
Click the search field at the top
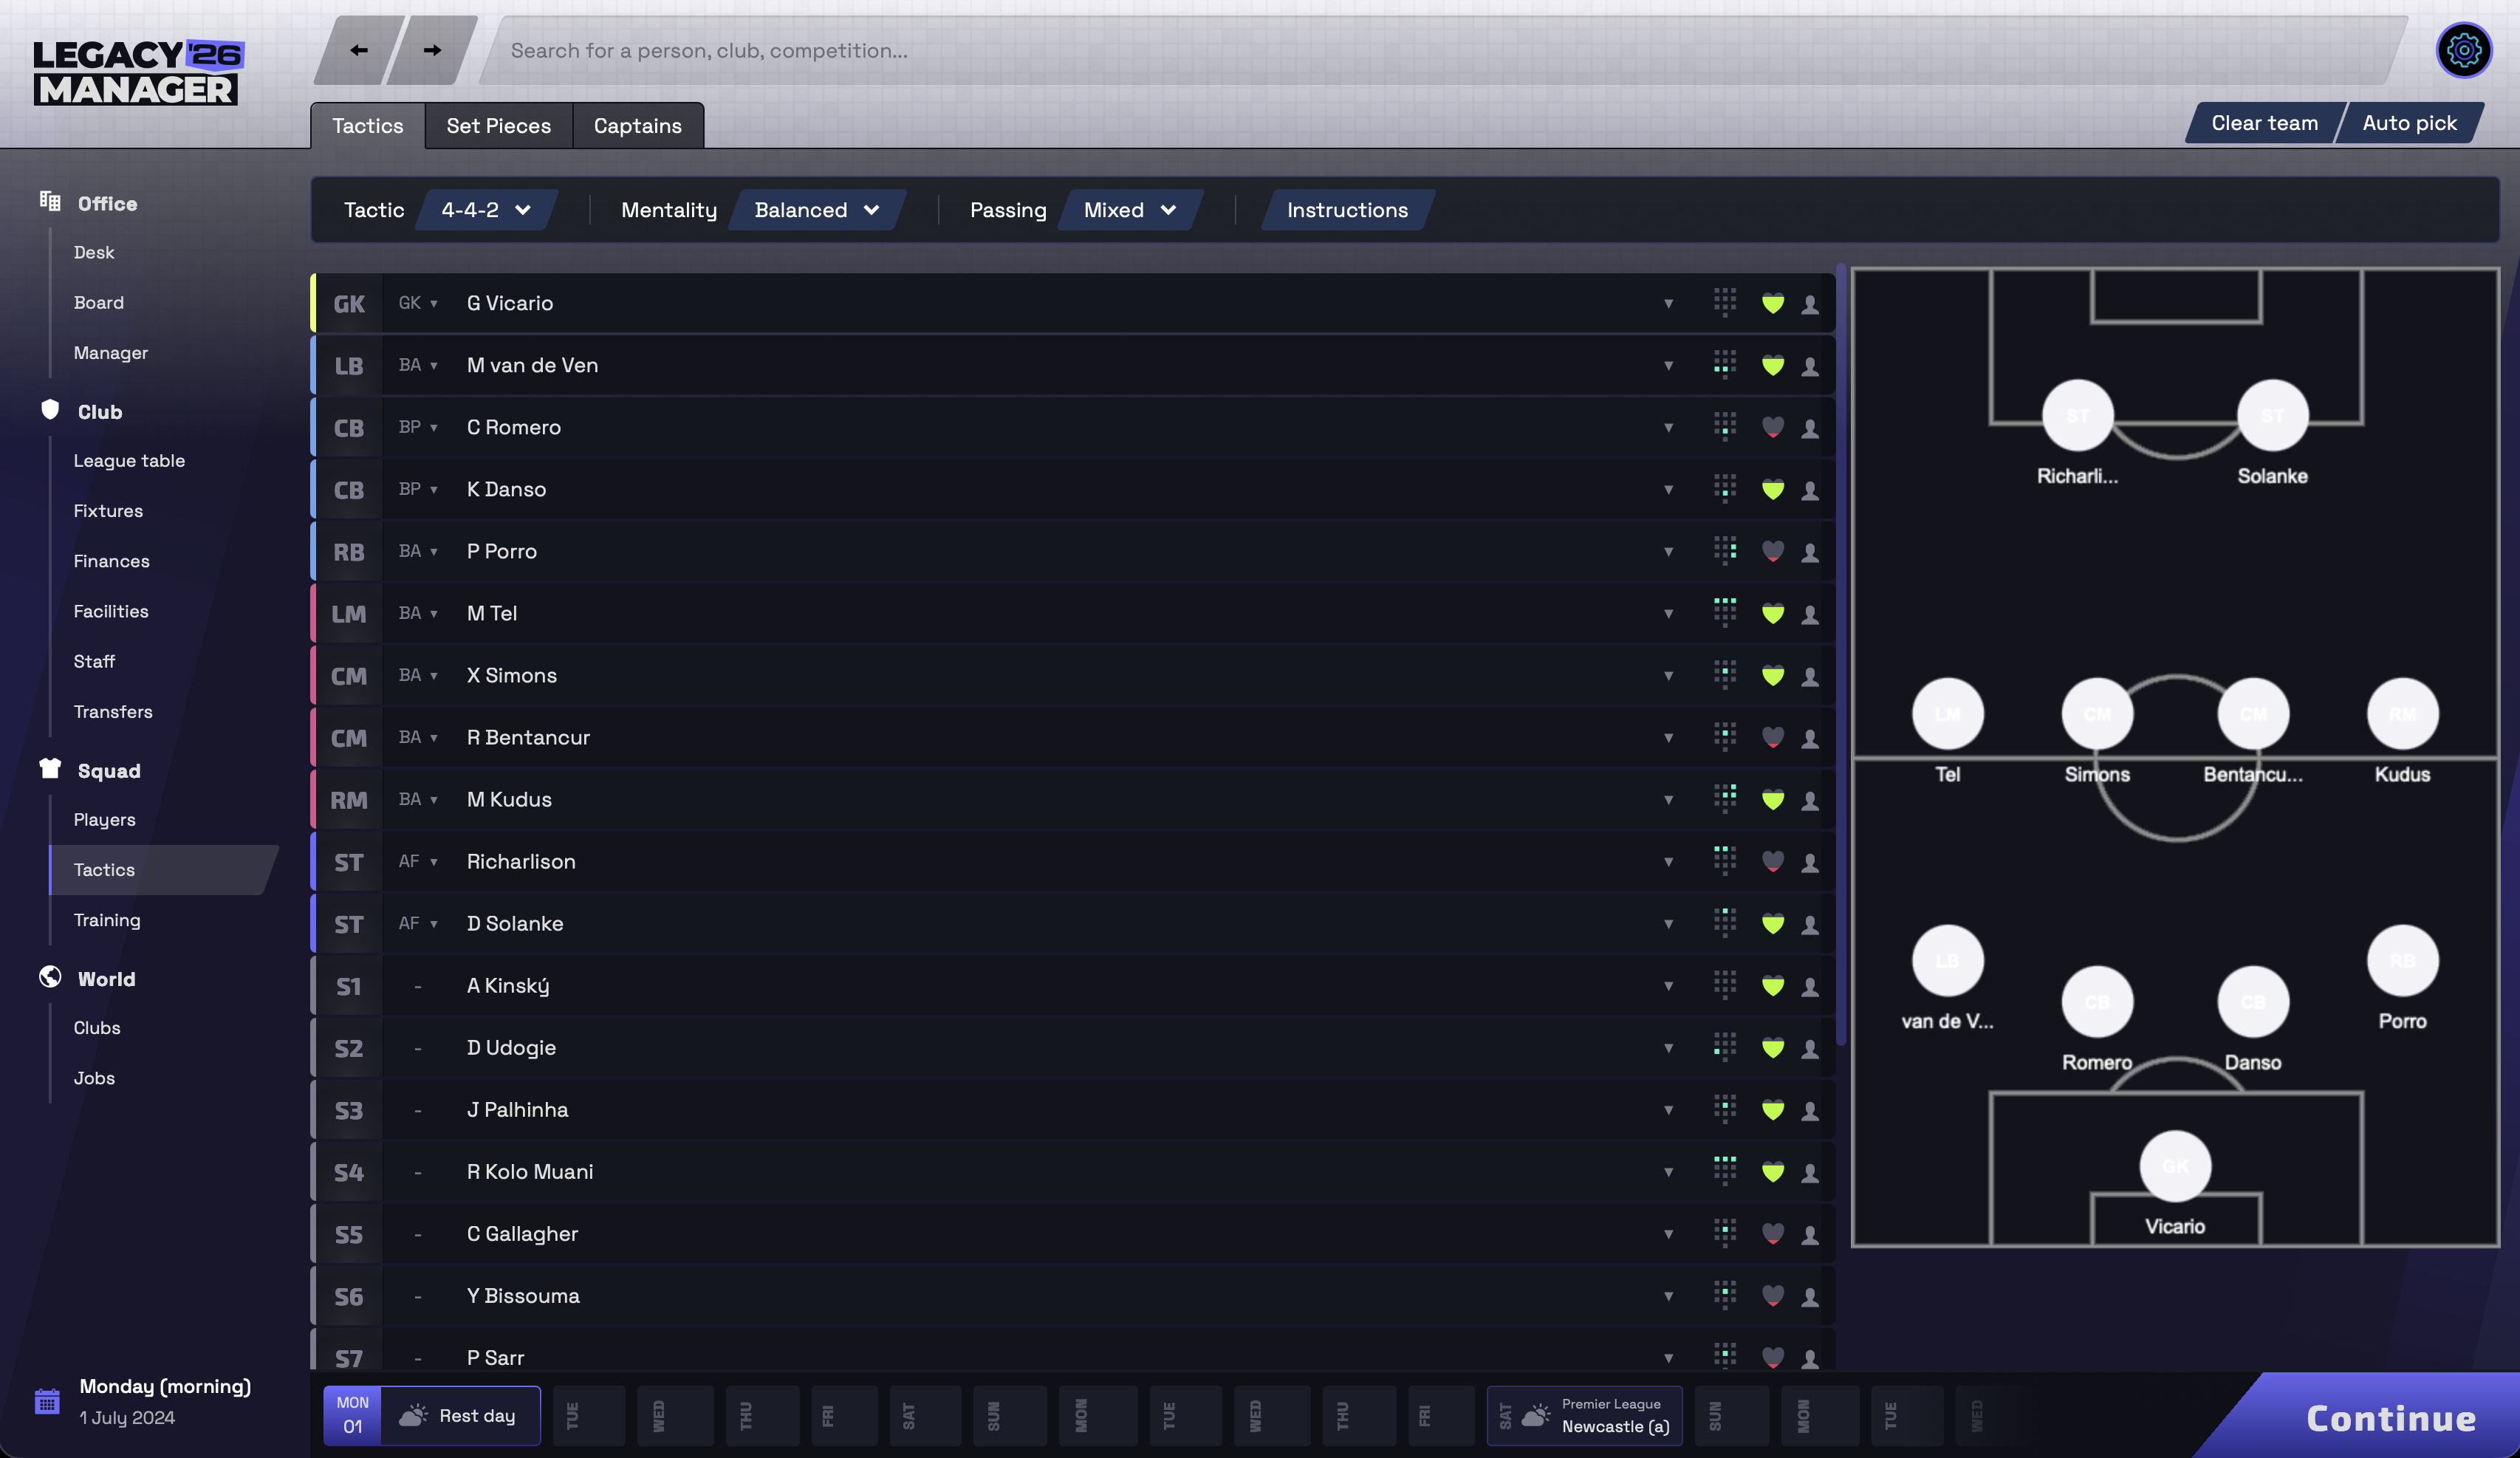point(1200,49)
